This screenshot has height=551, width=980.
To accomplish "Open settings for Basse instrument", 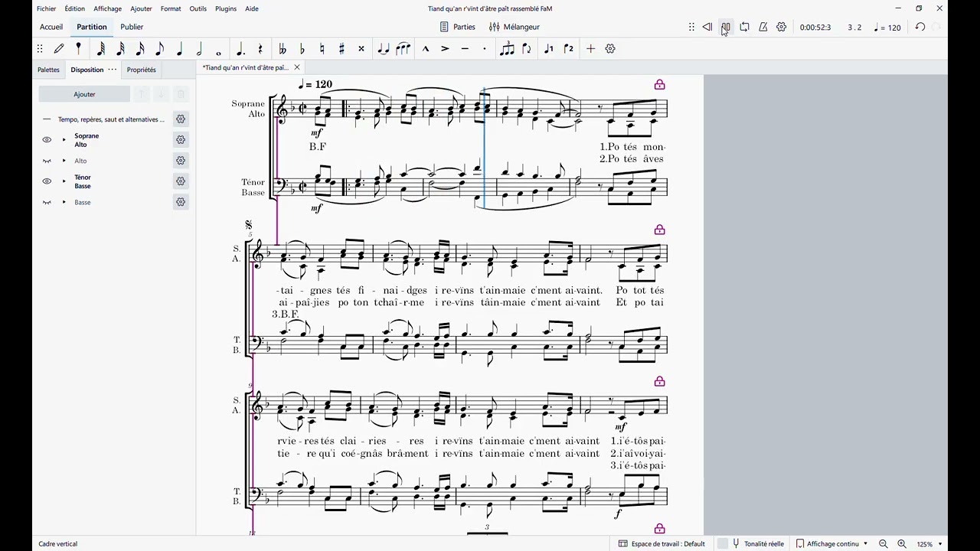I will (181, 202).
